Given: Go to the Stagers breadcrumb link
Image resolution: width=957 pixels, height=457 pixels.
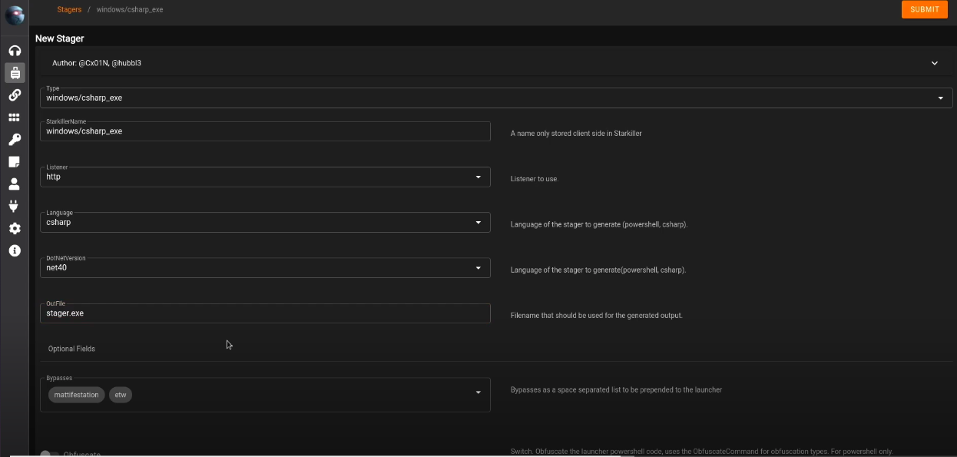Looking at the screenshot, I should click(x=69, y=9).
